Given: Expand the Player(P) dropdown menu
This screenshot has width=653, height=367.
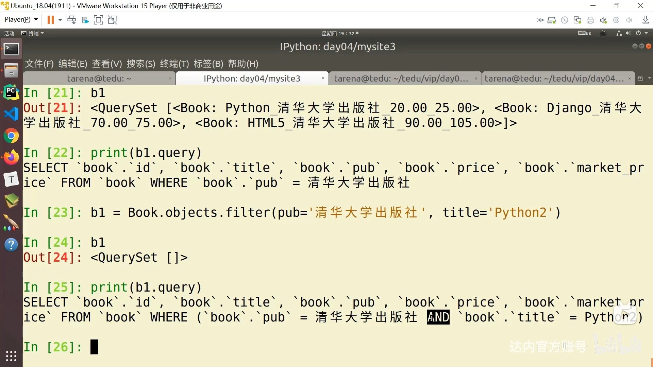Looking at the screenshot, I should click(21, 20).
